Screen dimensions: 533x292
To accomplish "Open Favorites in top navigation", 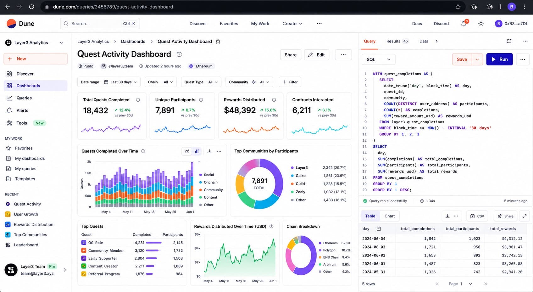I will pos(229,24).
